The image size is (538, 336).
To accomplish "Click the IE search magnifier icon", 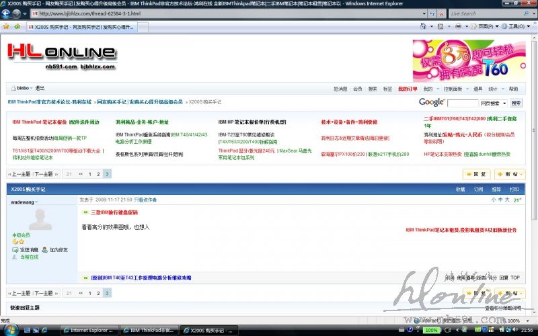I will [525, 13].
